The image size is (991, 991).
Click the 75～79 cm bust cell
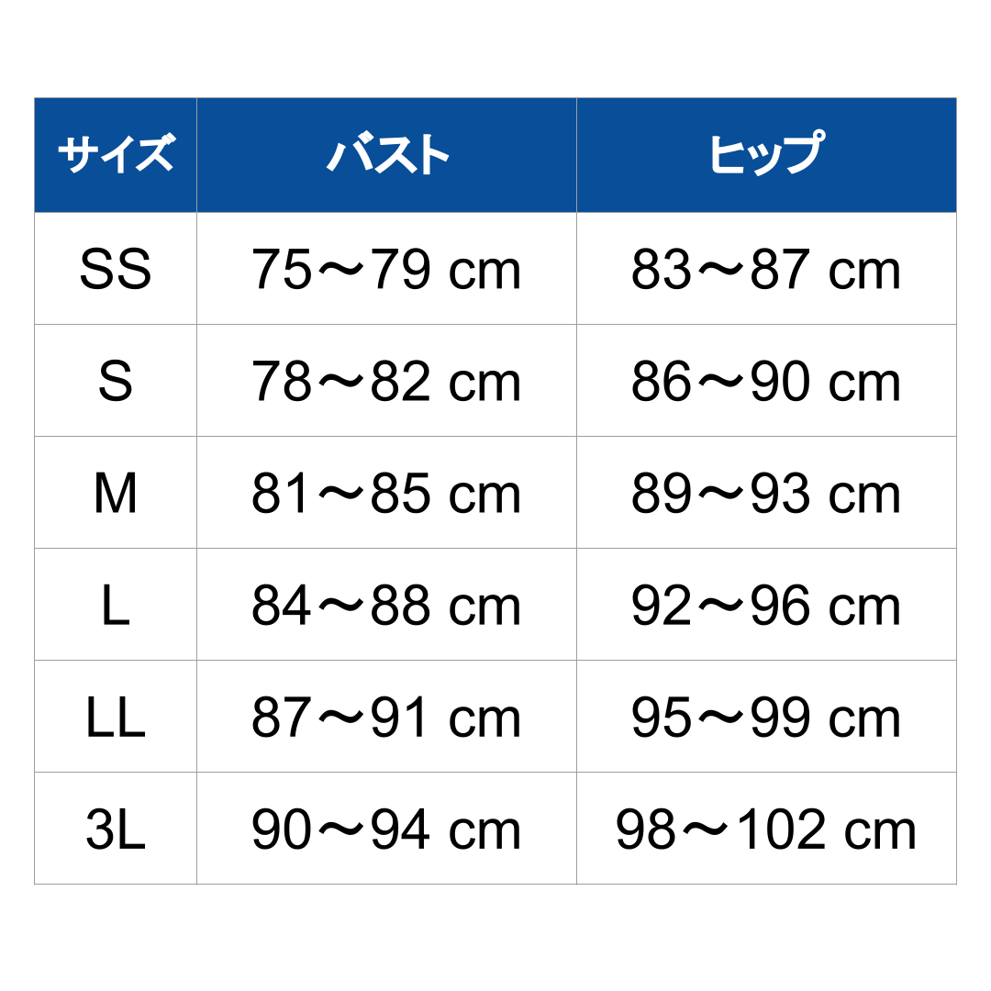pyautogui.click(x=386, y=270)
